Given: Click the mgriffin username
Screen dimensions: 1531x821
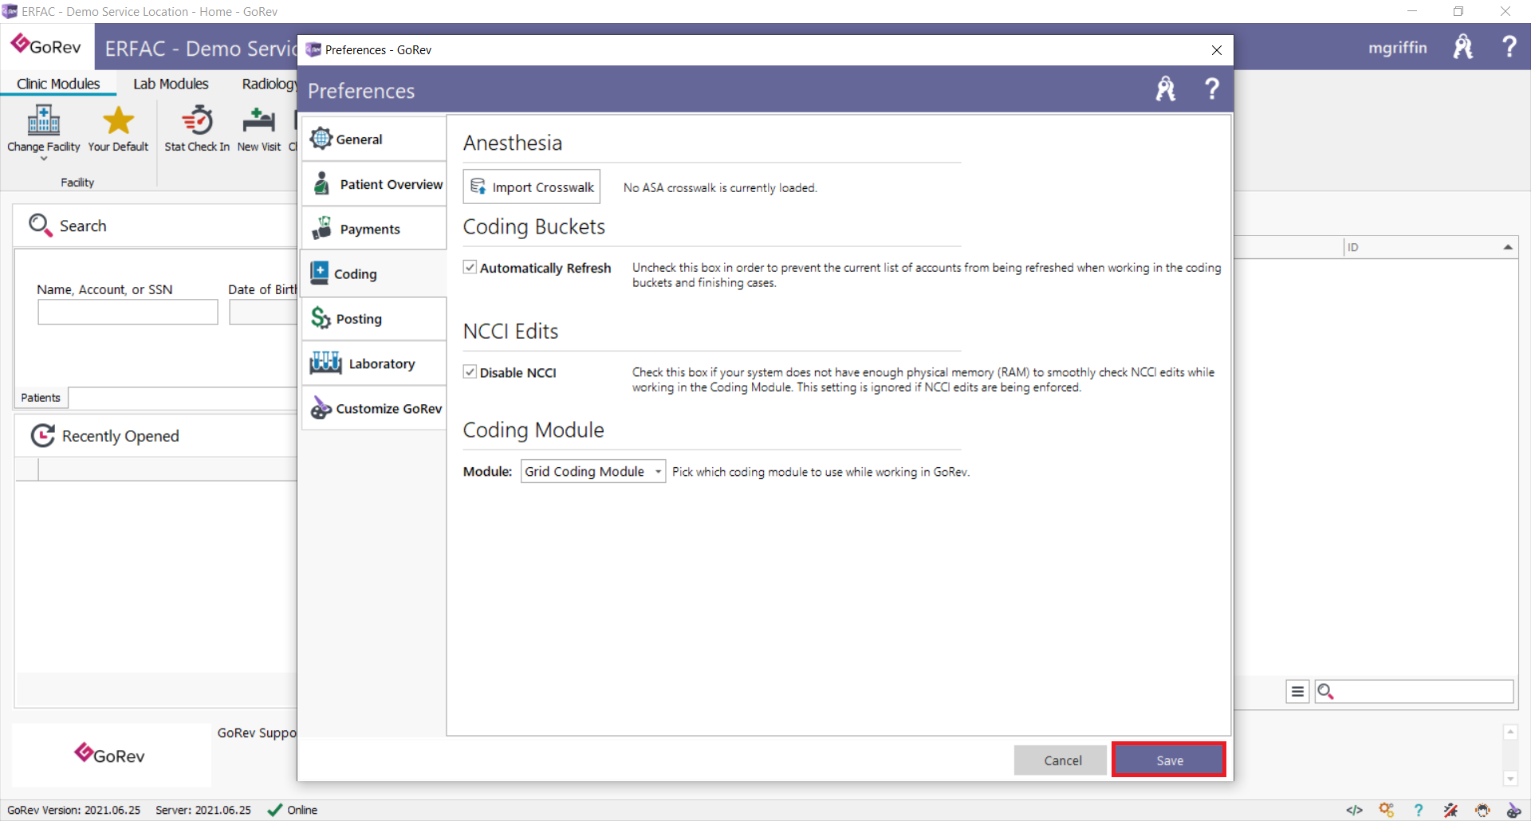Looking at the screenshot, I should tap(1397, 47).
